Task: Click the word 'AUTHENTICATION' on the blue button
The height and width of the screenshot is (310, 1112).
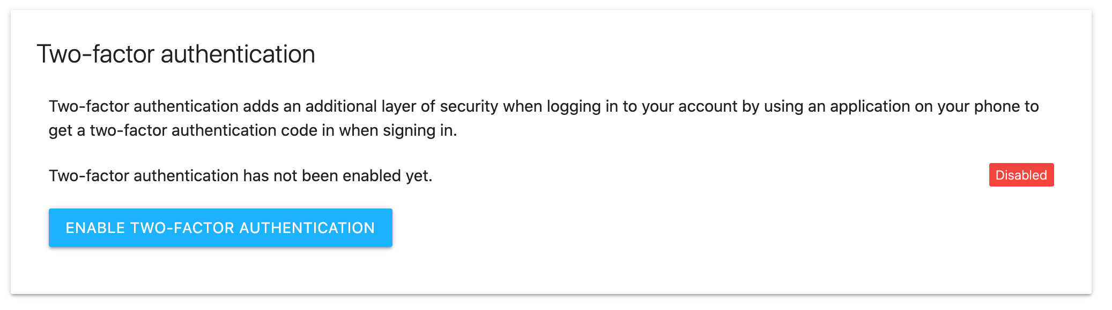Action: (x=307, y=228)
